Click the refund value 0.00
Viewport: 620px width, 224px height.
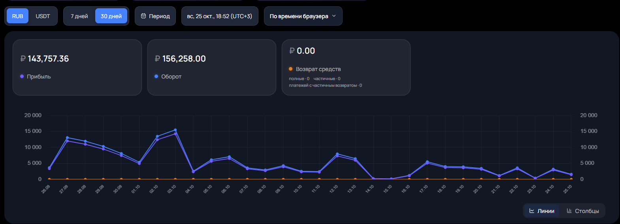306,51
